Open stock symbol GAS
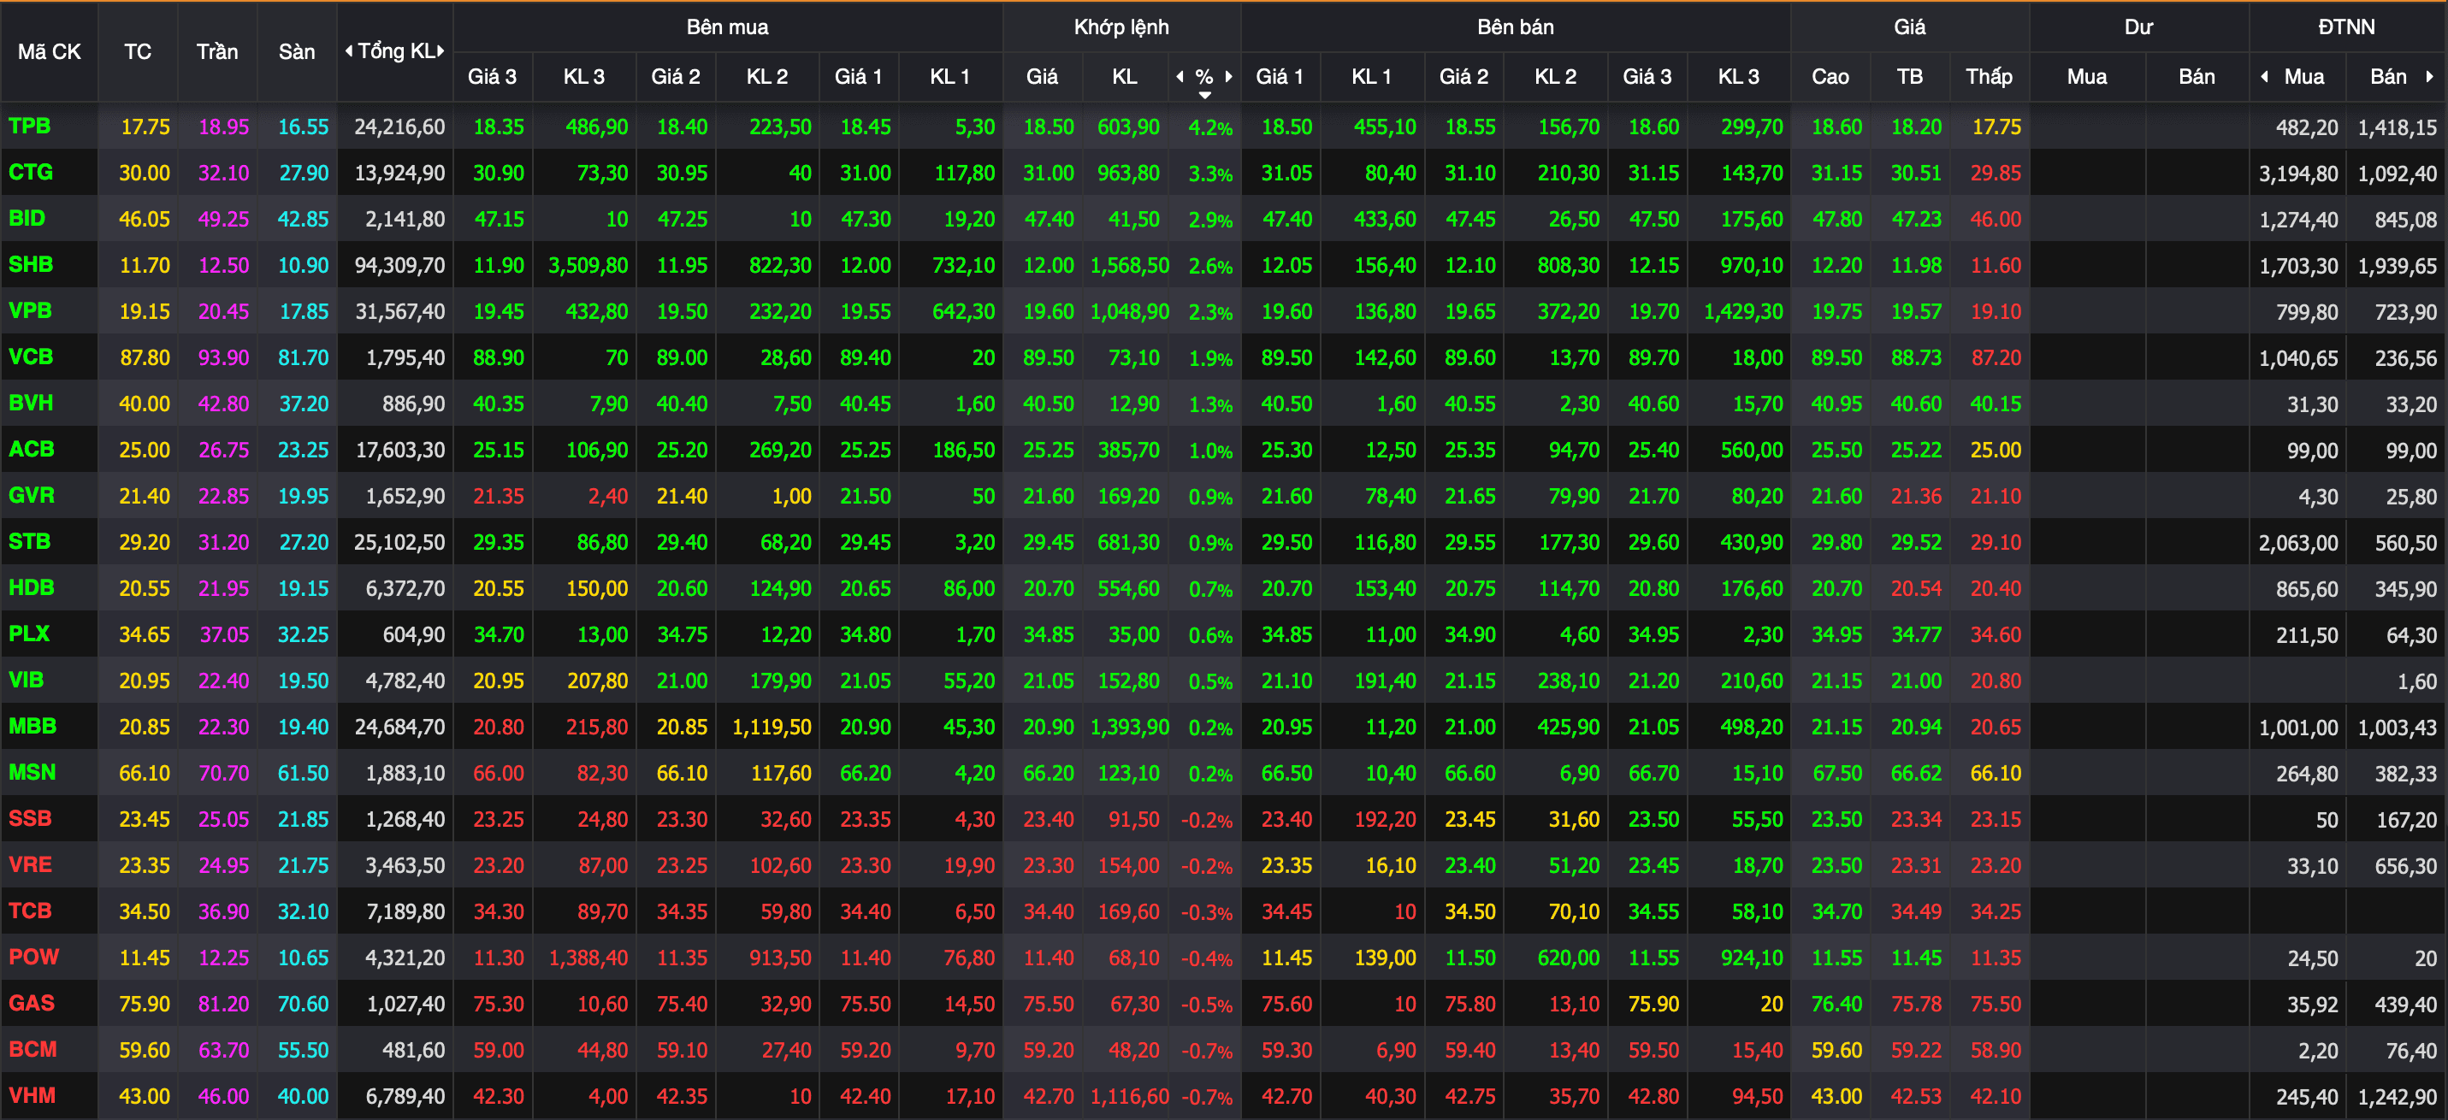2448x1120 pixels. pyautogui.click(x=32, y=1003)
